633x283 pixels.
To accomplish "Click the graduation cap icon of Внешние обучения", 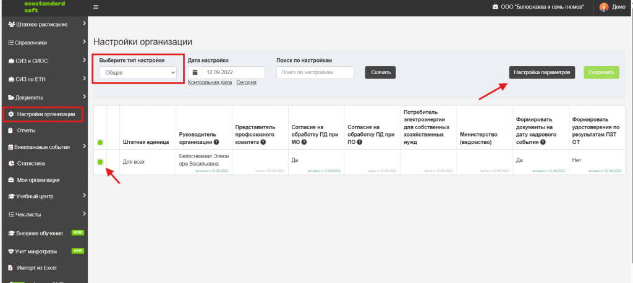I will pos(11,234).
